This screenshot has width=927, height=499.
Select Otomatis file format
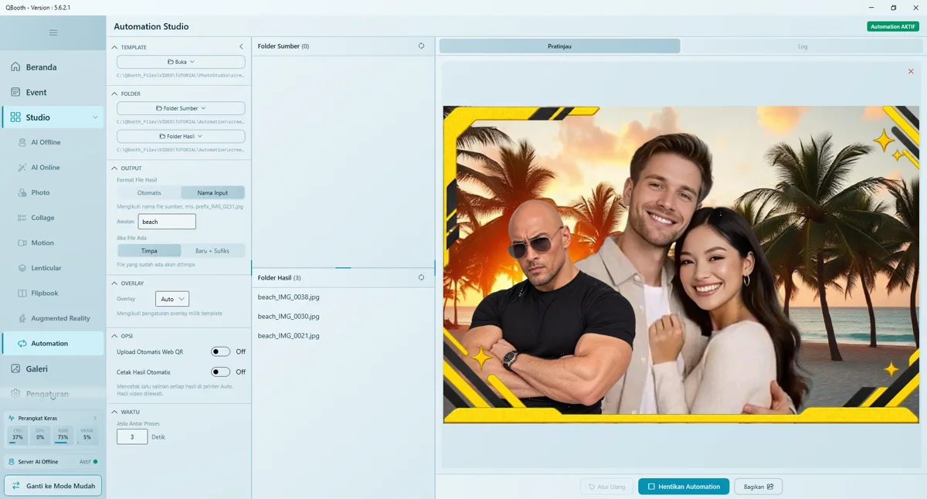click(x=149, y=192)
